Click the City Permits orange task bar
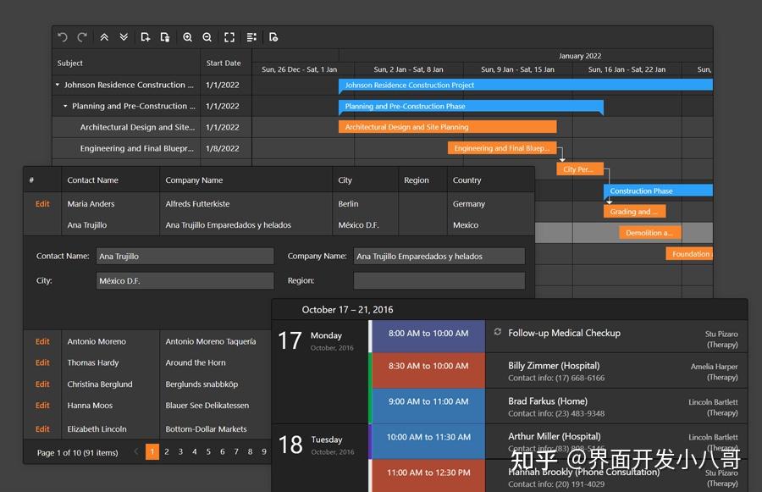This screenshot has height=492, width=762. point(580,169)
